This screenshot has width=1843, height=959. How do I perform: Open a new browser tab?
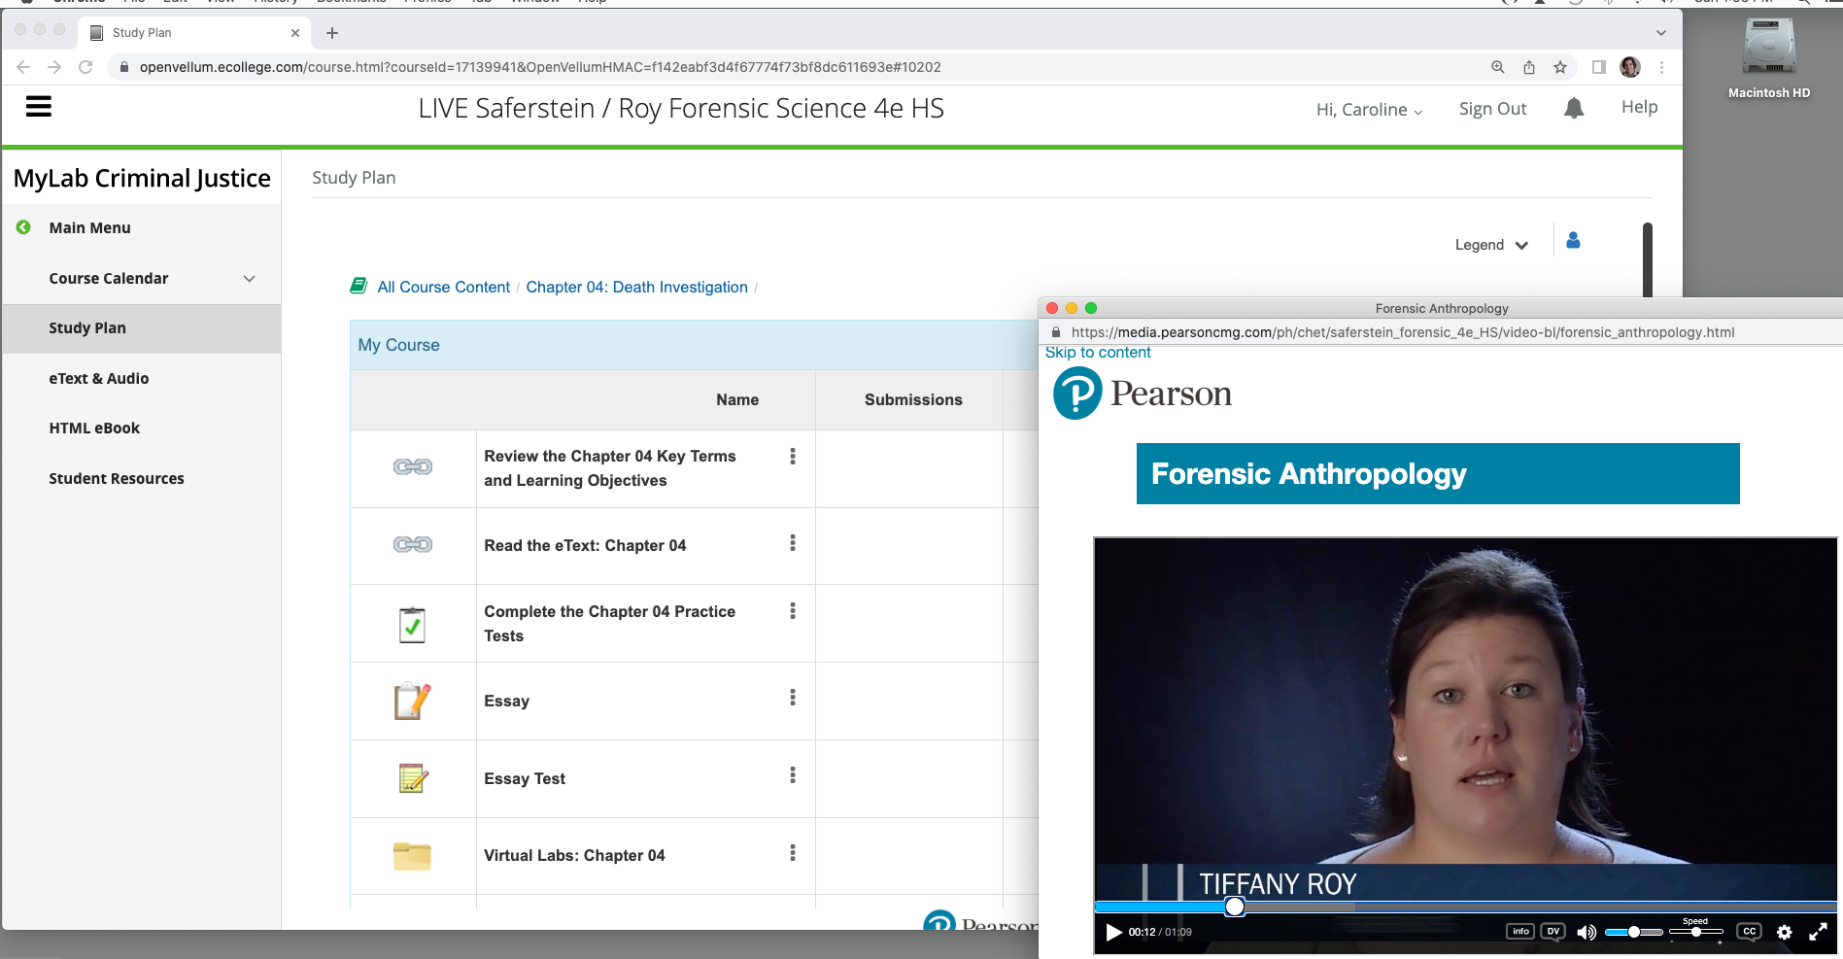click(332, 33)
